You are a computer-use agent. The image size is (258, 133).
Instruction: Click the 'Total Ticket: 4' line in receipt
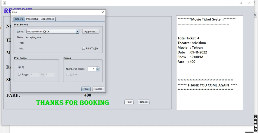coord(188,38)
